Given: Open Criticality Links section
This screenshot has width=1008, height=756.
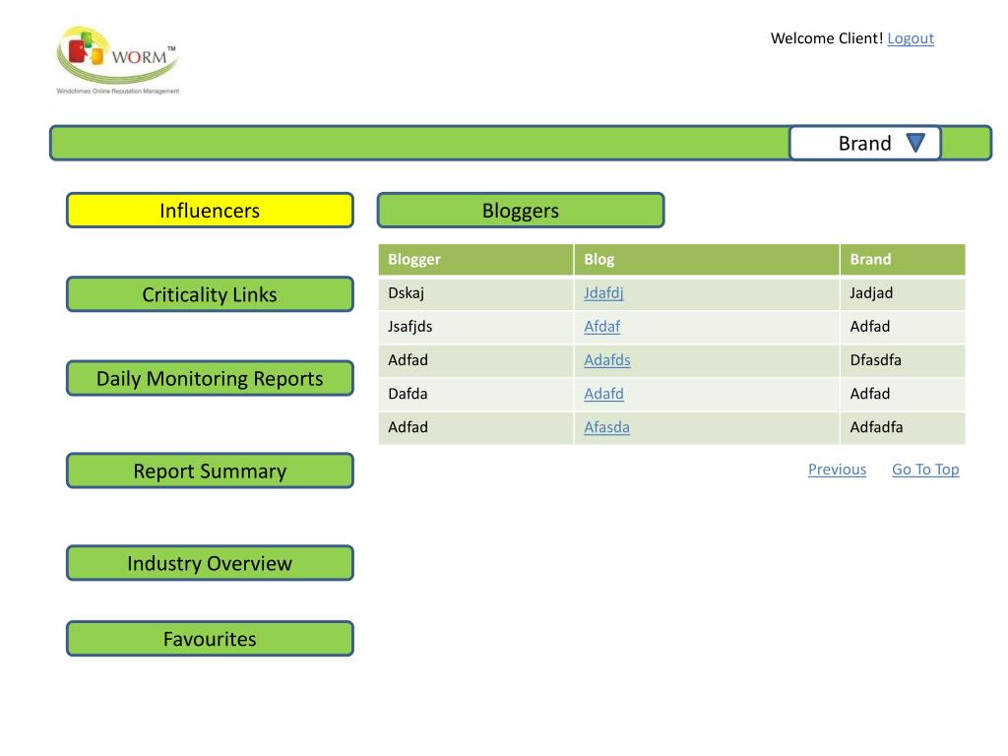Looking at the screenshot, I should (211, 294).
